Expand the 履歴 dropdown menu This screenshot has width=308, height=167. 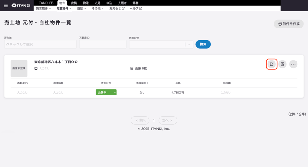81,8
